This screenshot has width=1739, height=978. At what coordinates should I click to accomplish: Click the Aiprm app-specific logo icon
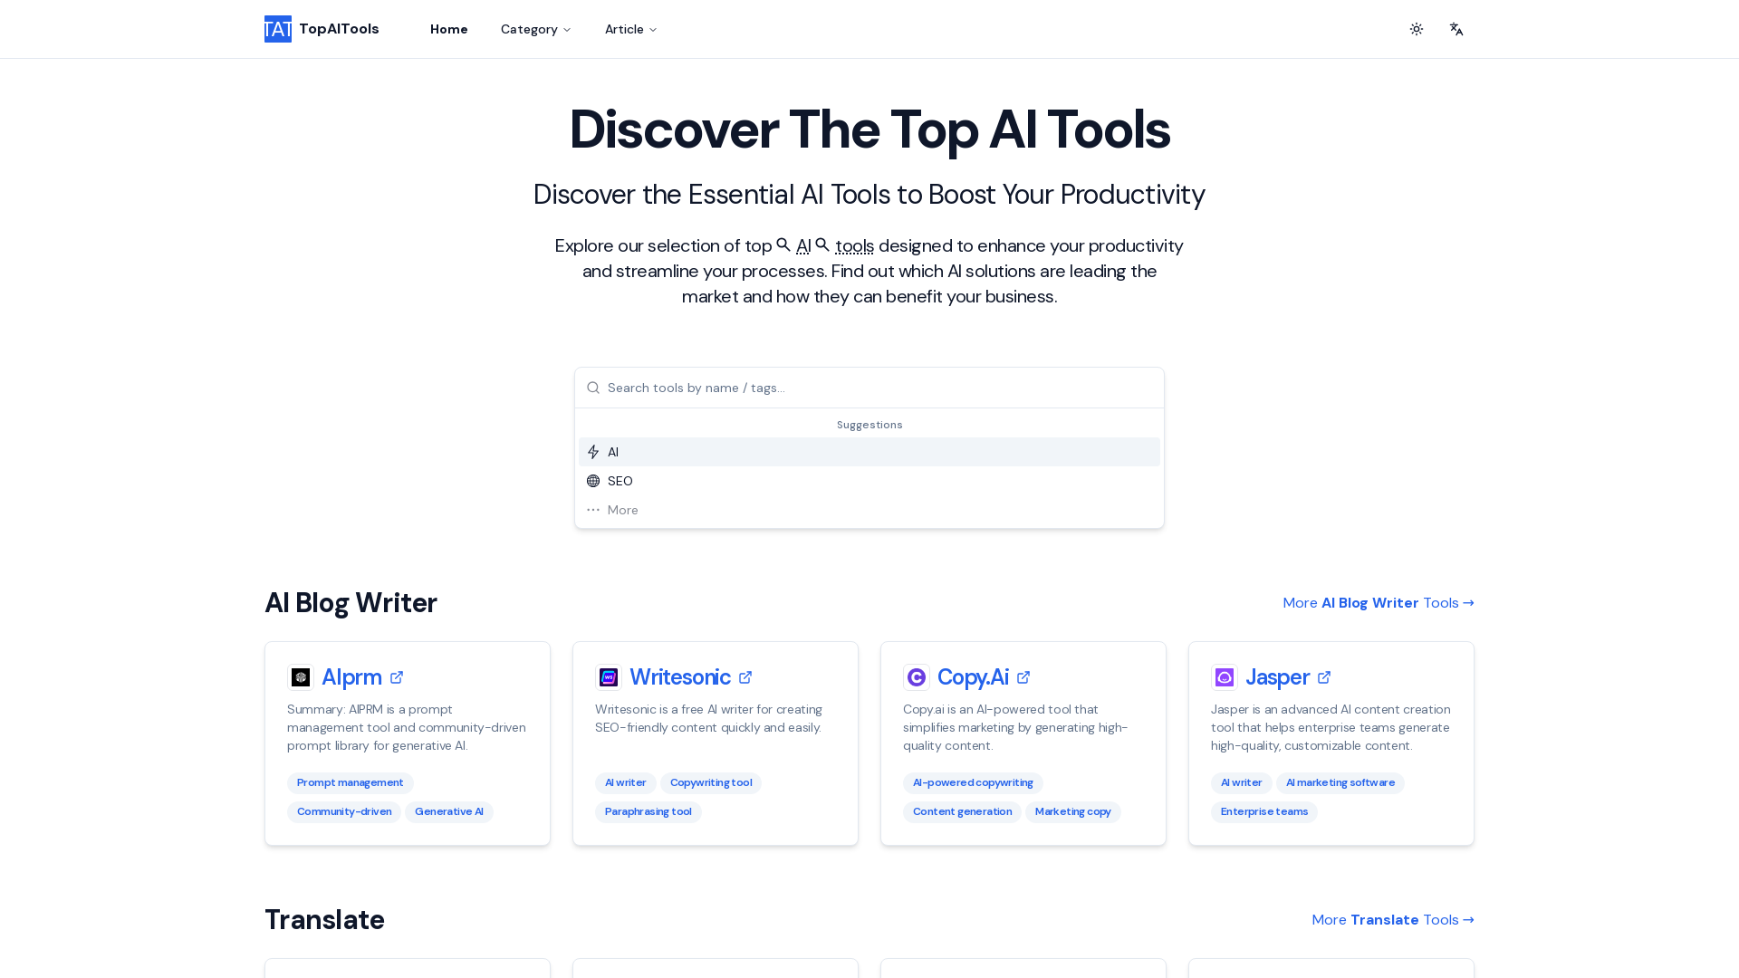coord(300,677)
